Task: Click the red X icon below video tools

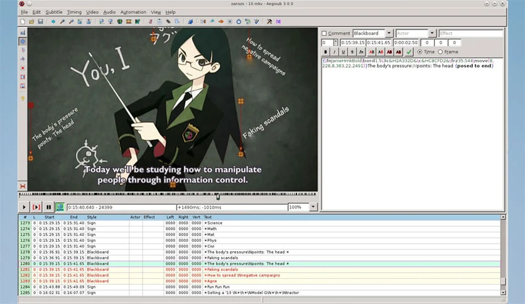Action: (x=23, y=186)
